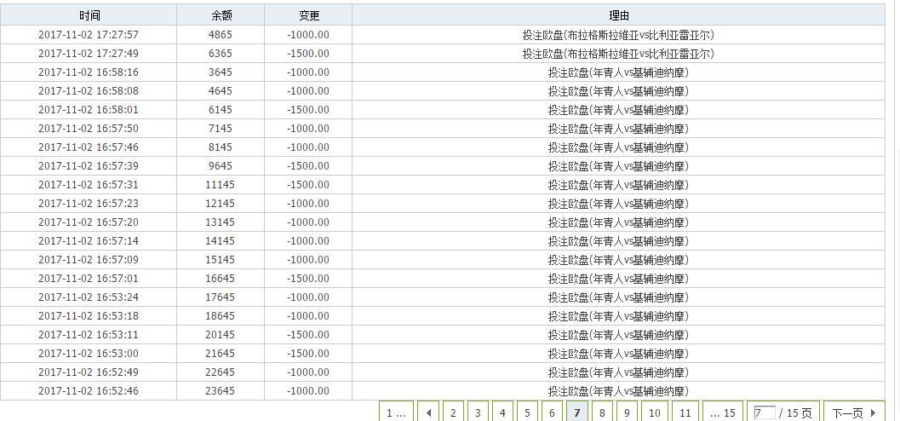Select balance value 3645
This screenshot has width=900, height=421.
[221, 72]
